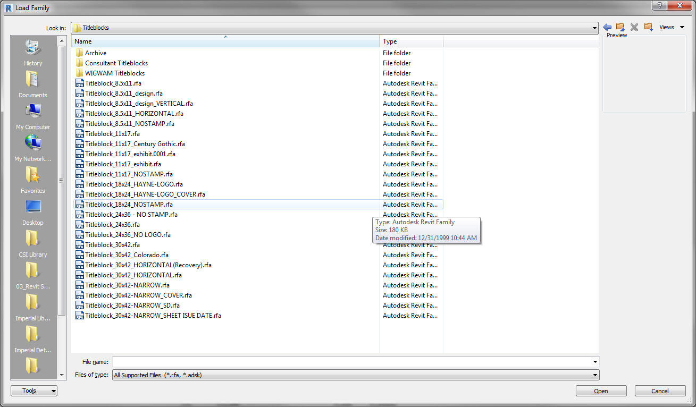The image size is (696, 407).
Task: Open My Computer from the places sidebar
Action: pyautogui.click(x=33, y=117)
